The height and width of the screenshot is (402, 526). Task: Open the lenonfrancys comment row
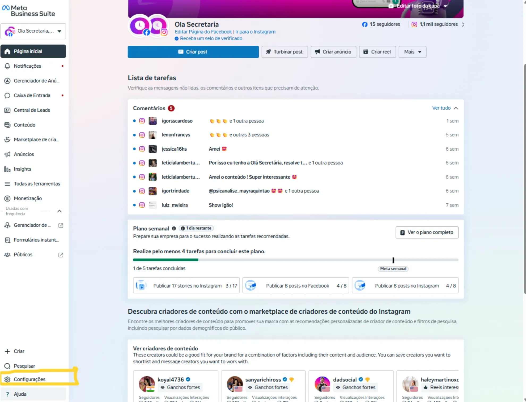pyautogui.click(x=296, y=135)
